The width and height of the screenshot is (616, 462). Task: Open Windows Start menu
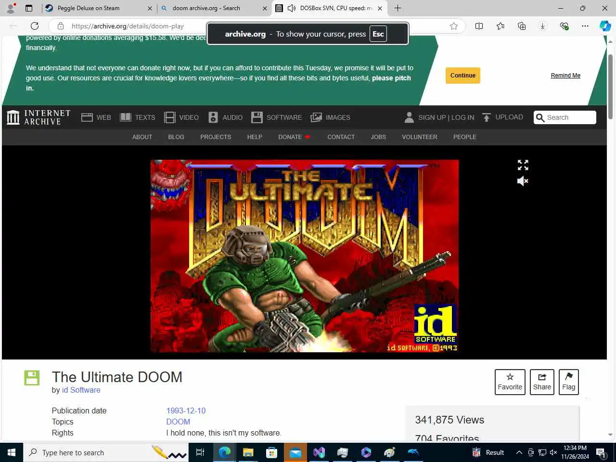tap(12, 452)
